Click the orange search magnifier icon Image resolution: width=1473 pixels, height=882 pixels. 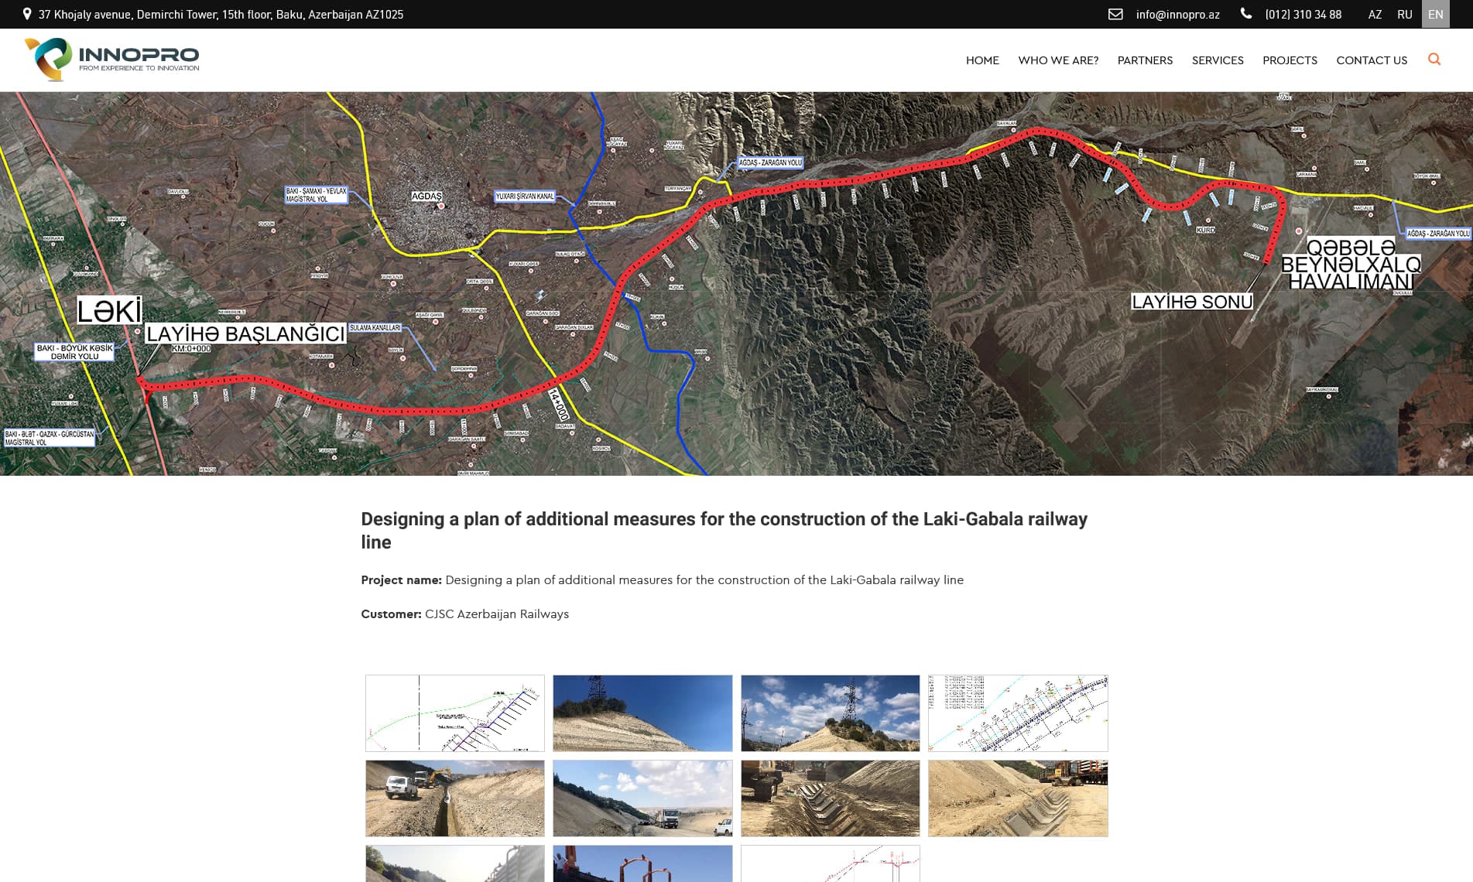click(x=1434, y=60)
